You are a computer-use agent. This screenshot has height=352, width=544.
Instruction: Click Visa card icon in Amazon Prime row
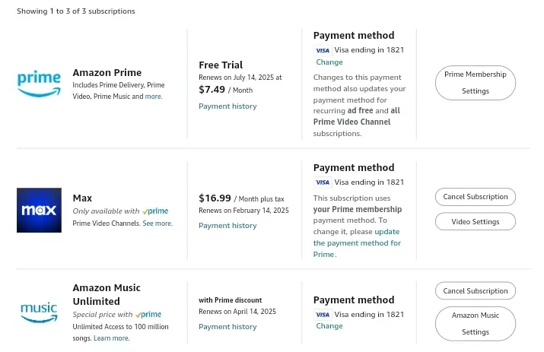coord(323,50)
